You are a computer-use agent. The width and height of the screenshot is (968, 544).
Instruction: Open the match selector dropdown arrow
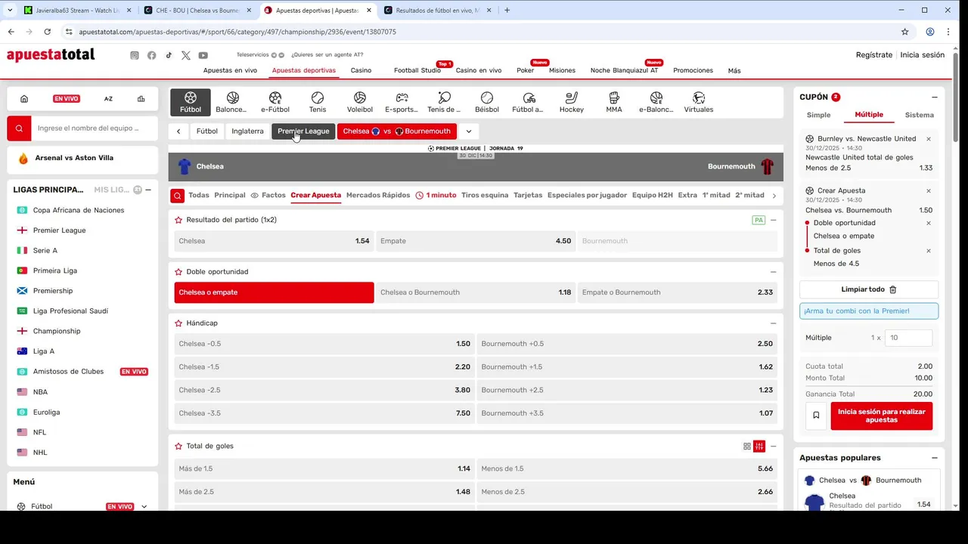pyautogui.click(x=469, y=131)
